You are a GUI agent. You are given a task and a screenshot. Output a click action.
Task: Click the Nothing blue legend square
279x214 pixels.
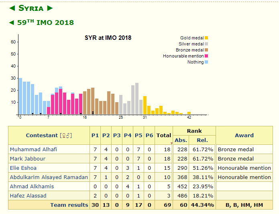point(206,62)
